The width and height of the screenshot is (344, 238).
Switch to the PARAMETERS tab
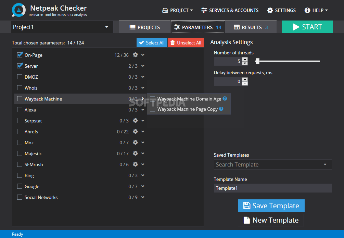tap(198, 27)
